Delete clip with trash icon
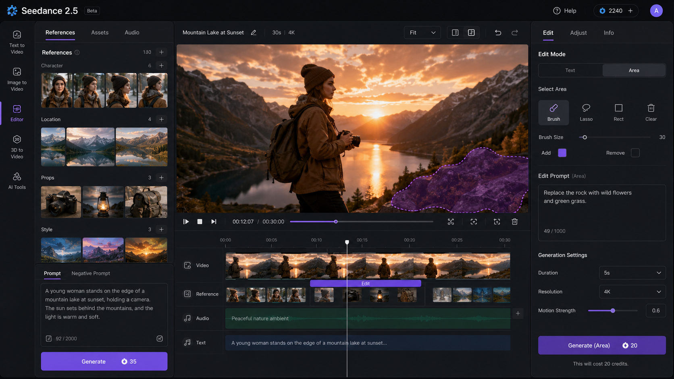 (x=514, y=222)
